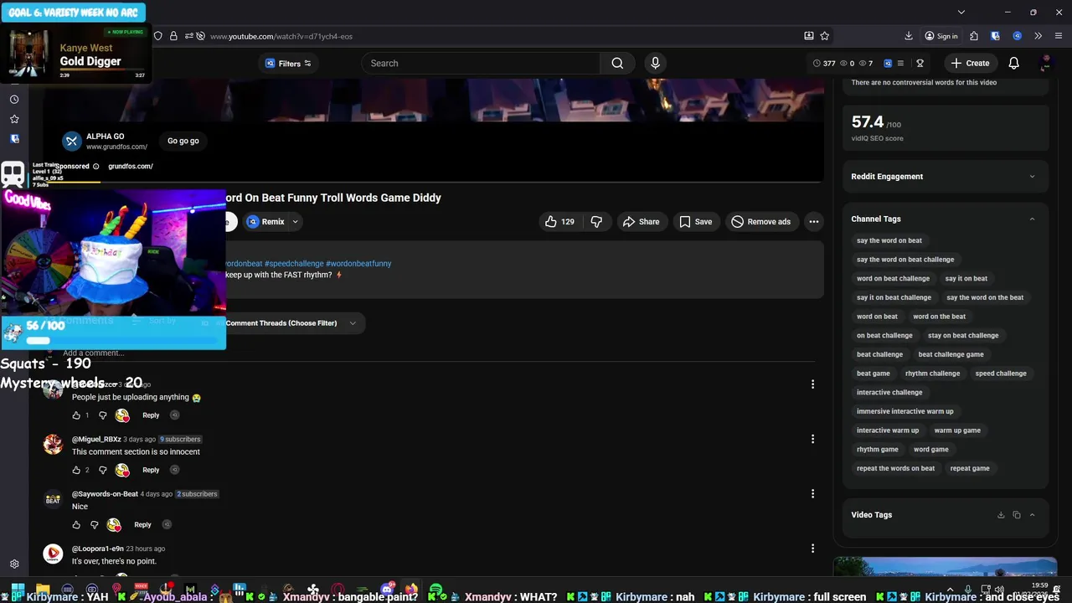Open the Loopora1-e9n commenter avatar
1072x603 pixels.
(x=53, y=554)
